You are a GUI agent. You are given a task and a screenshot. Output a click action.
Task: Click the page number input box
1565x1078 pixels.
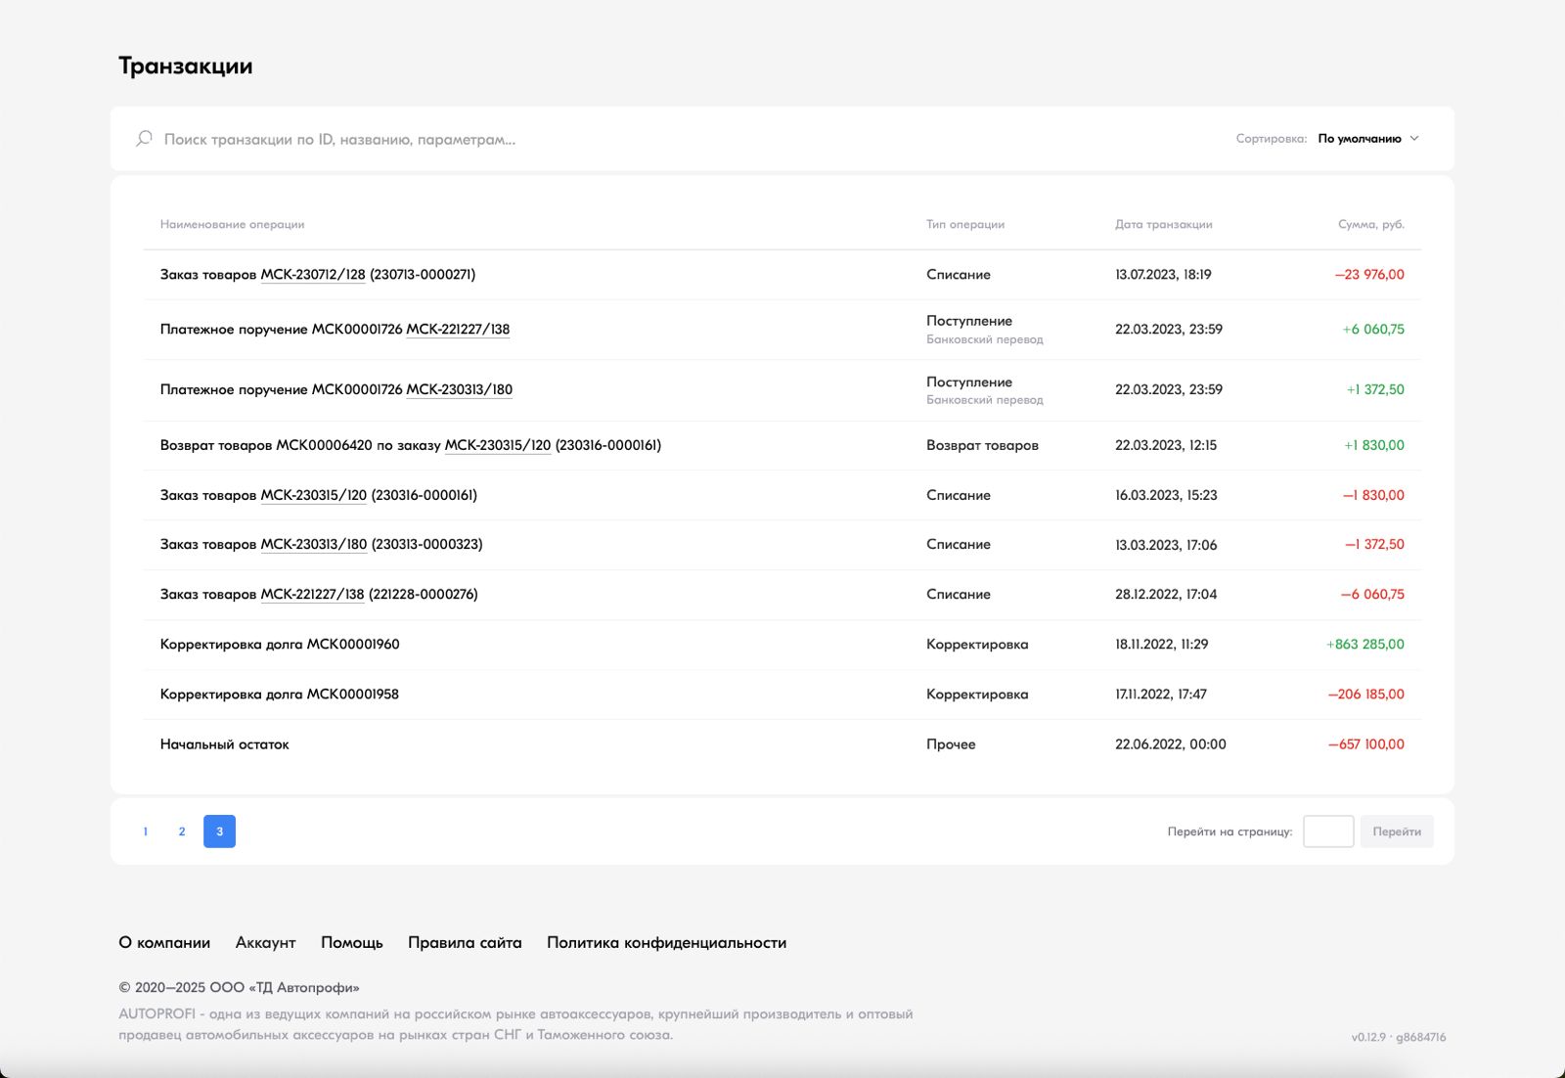click(x=1327, y=831)
